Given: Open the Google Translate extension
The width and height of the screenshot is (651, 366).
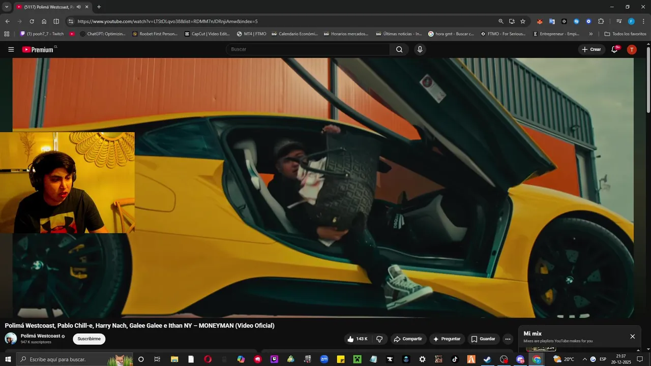Looking at the screenshot, I should [x=552, y=21].
